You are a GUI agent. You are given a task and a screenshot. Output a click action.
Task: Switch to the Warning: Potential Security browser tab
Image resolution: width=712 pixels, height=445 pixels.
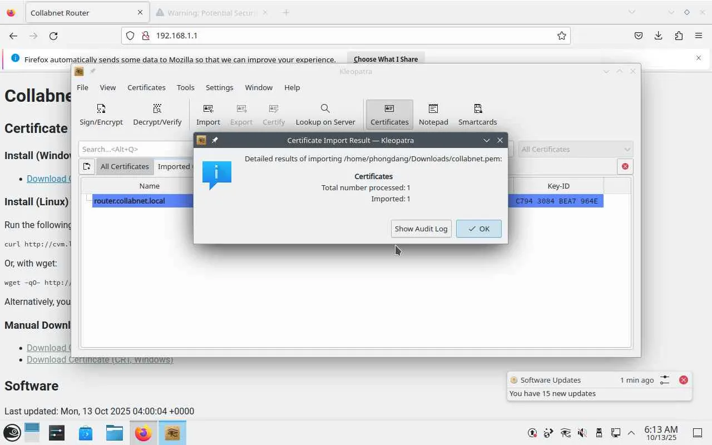(211, 12)
